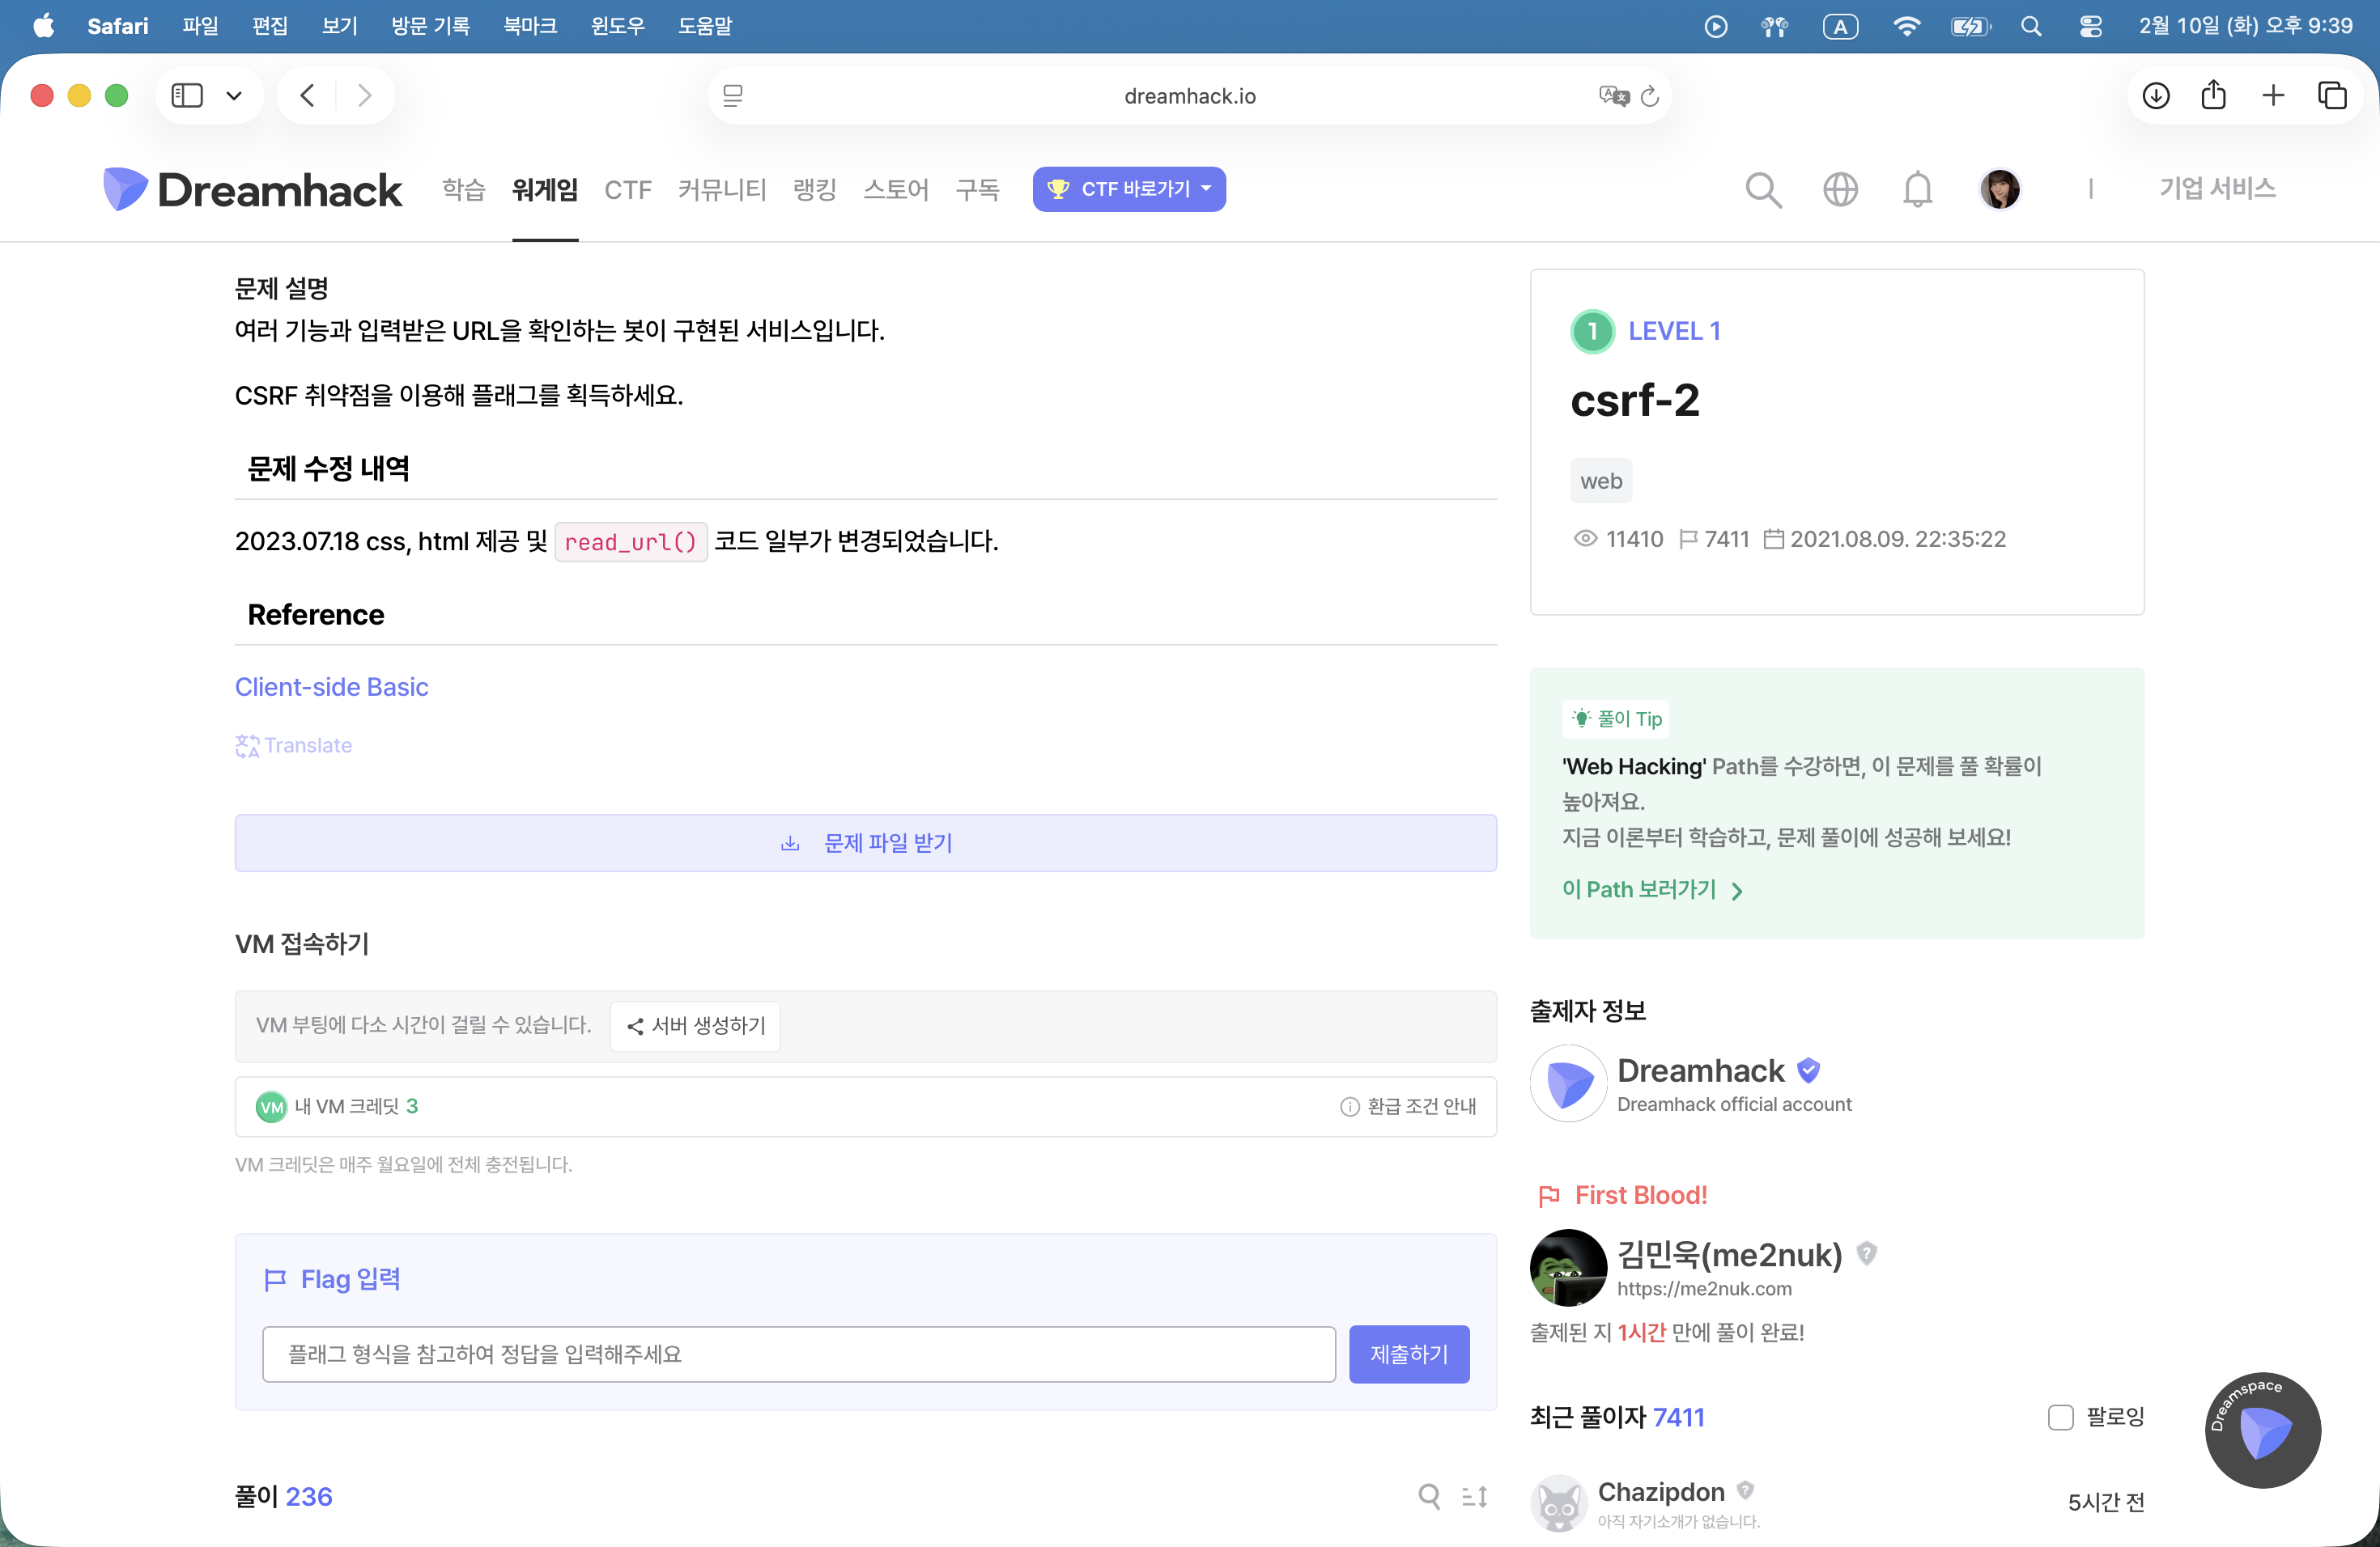Toggle the 팔로잉 checkbox

[2060, 1417]
